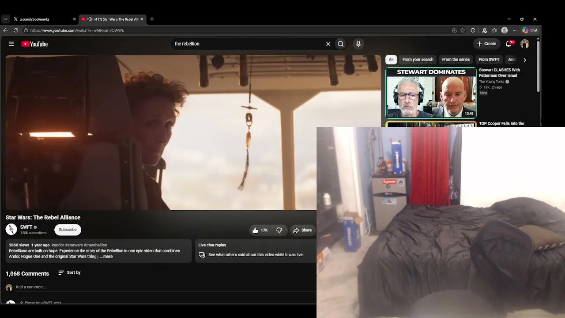Viewport: 565px width, 318px height.
Task: Open The Young Turks channel link
Action: click(492, 82)
